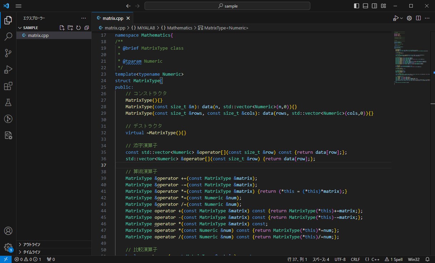Open the Testing flask icon view
Viewport: 435px width, 263px height.
click(x=8, y=103)
